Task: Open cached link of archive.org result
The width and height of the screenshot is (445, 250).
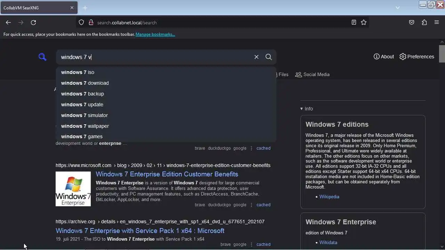Action: click(x=263, y=244)
